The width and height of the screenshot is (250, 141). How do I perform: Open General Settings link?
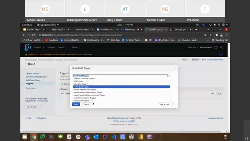pos(32,73)
